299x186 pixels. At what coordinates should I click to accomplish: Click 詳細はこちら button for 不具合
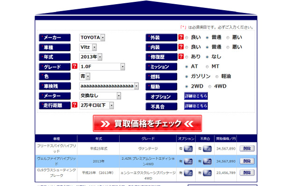click(x=196, y=106)
